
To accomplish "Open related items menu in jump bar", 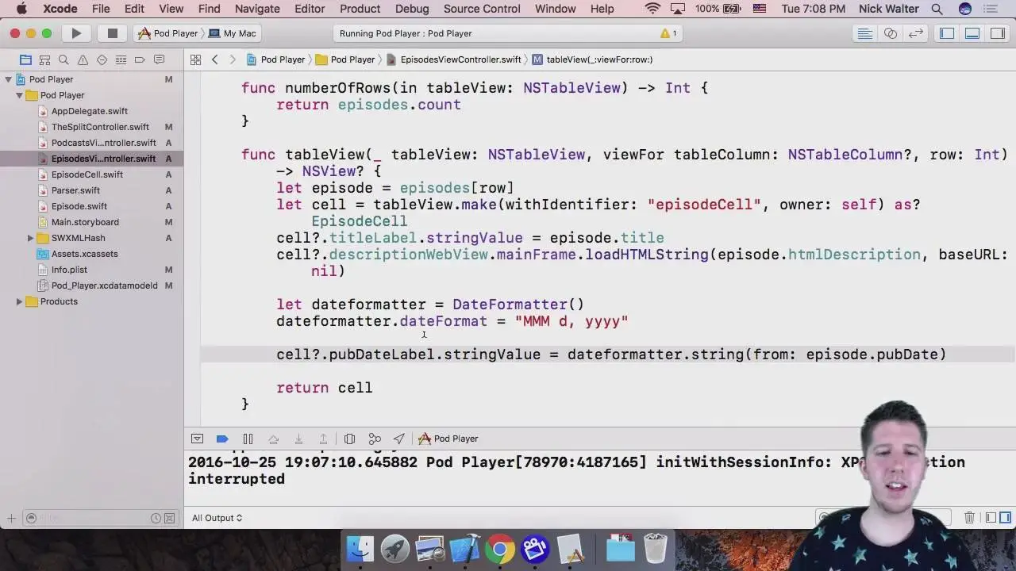I will pyautogui.click(x=194, y=59).
